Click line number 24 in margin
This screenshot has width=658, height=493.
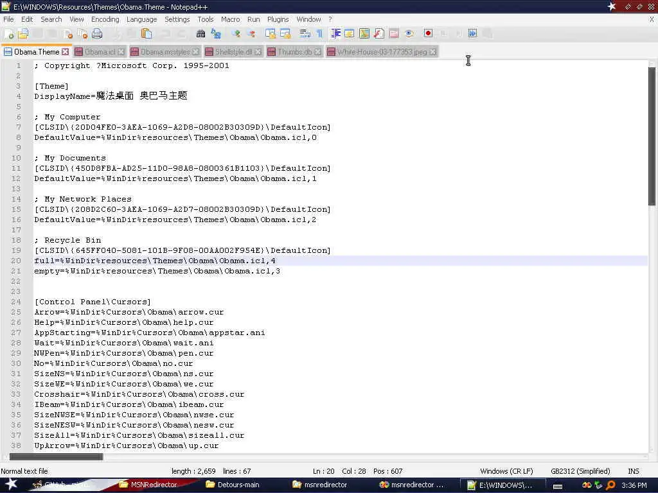(16, 302)
